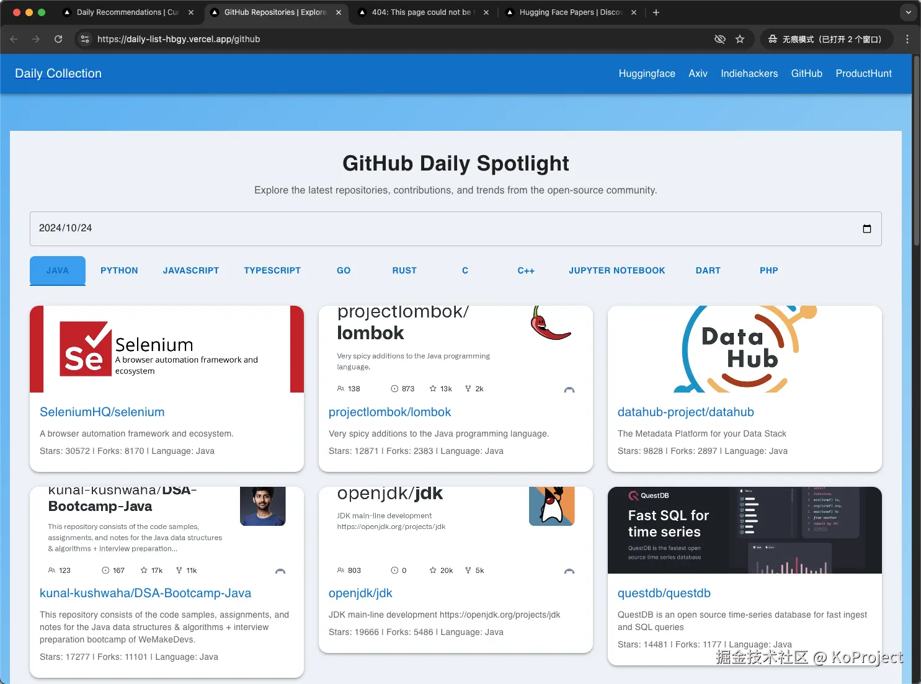Image resolution: width=921 pixels, height=684 pixels.
Task: Open a new browser tab
Action: (x=656, y=12)
